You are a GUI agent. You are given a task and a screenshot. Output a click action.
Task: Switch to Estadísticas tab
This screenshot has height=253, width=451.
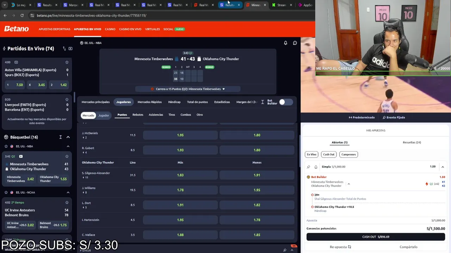[222, 102]
